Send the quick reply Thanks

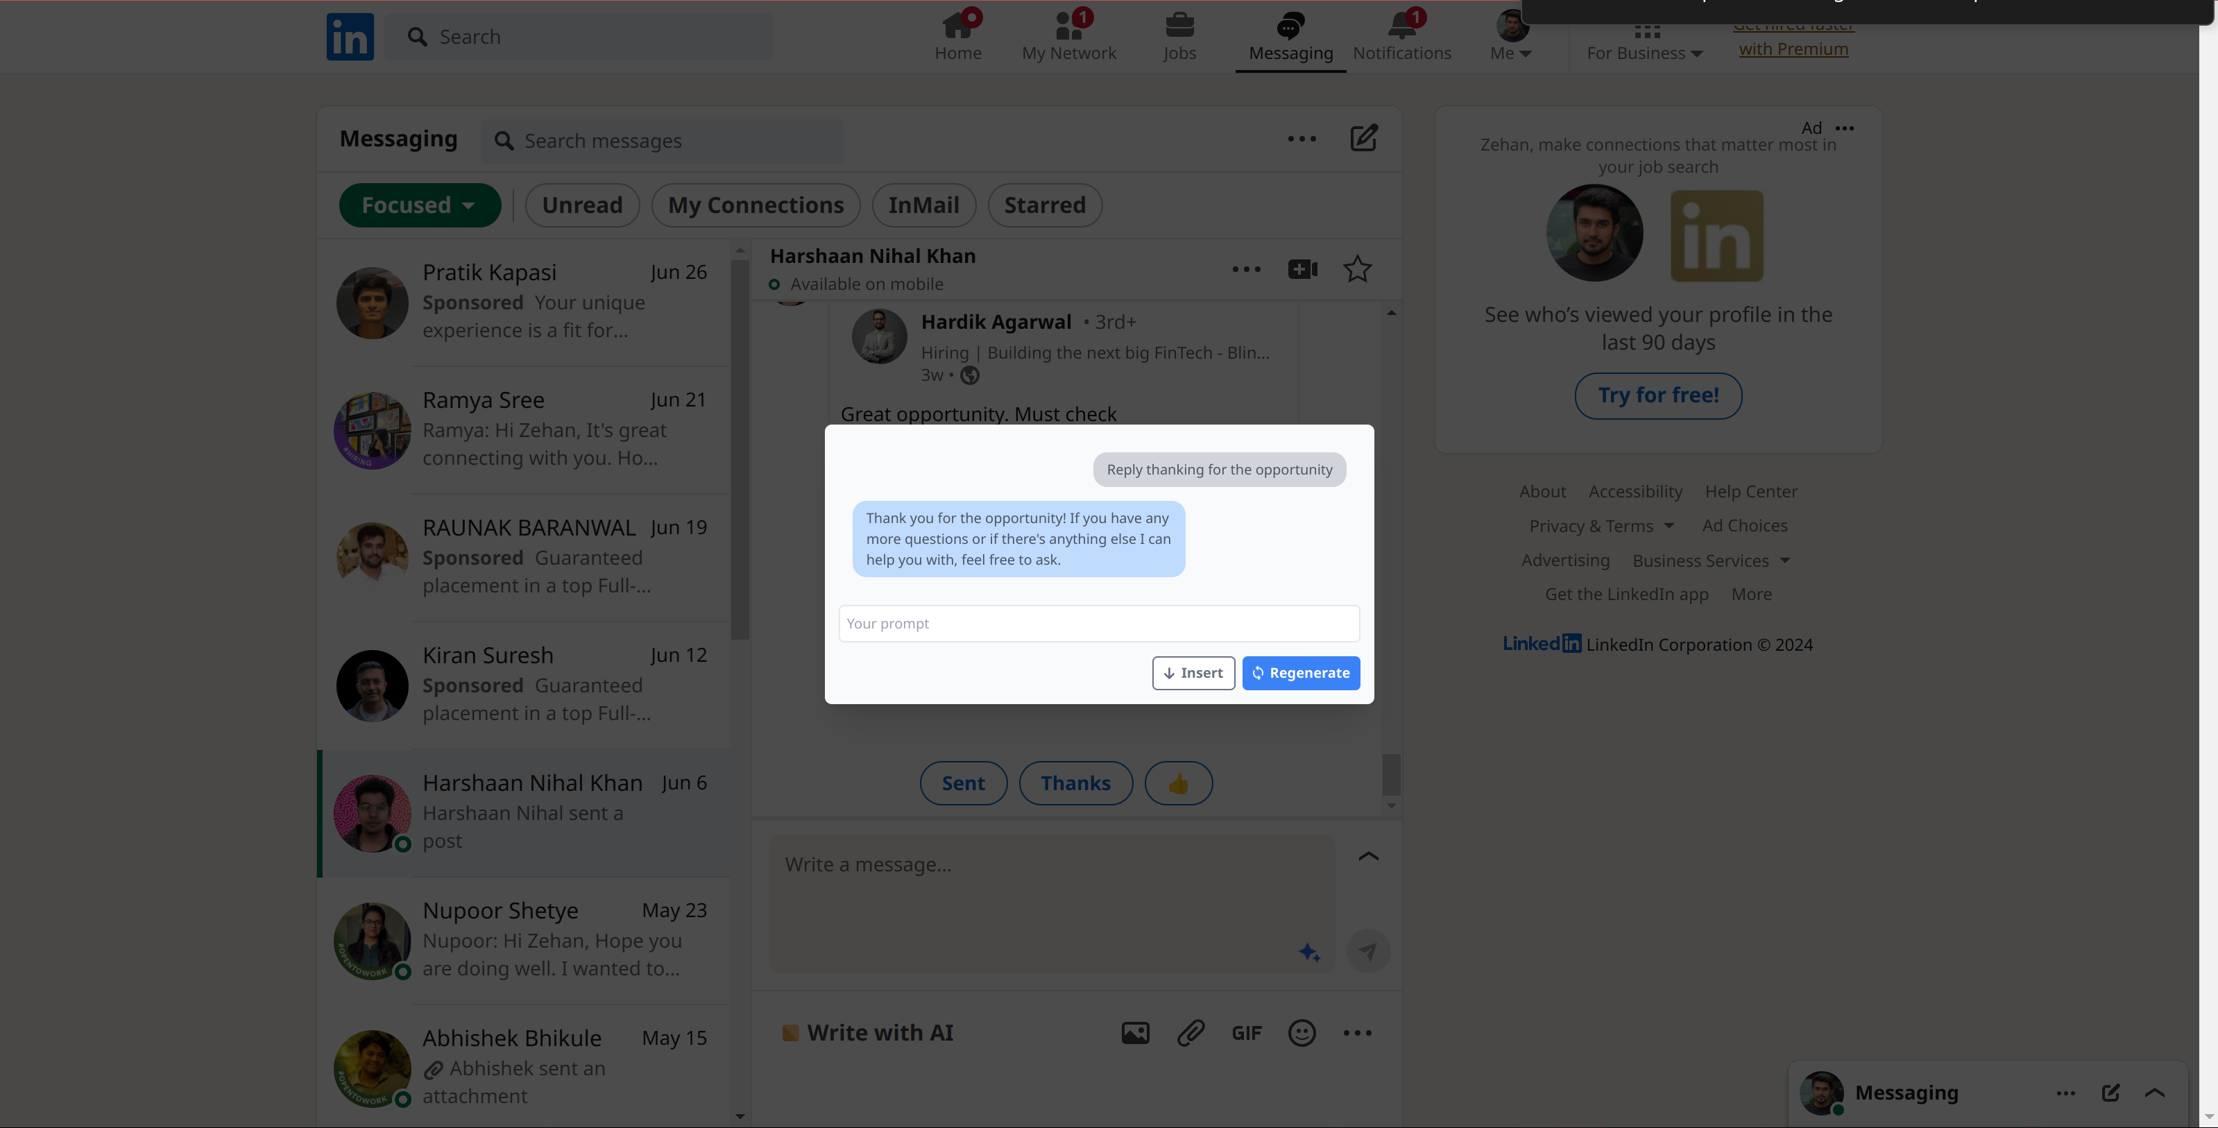point(1075,783)
